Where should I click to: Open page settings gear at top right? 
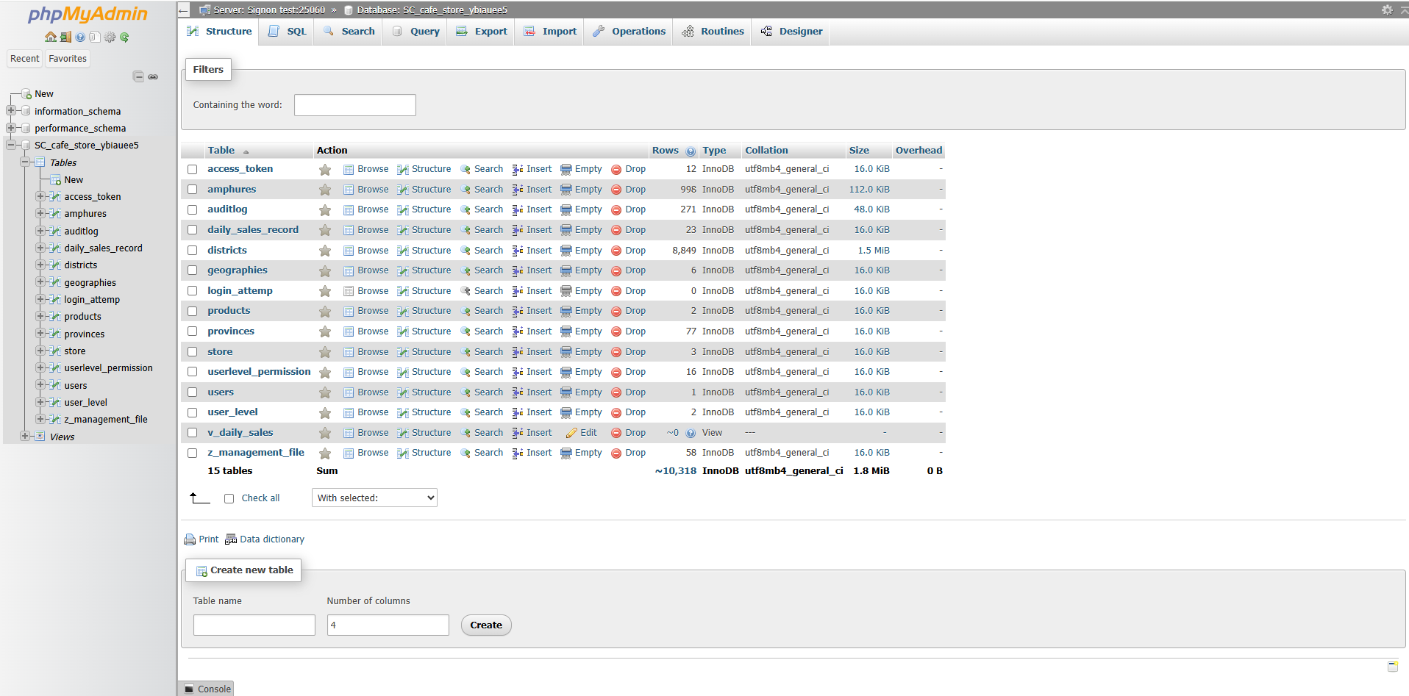click(1386, 10)
